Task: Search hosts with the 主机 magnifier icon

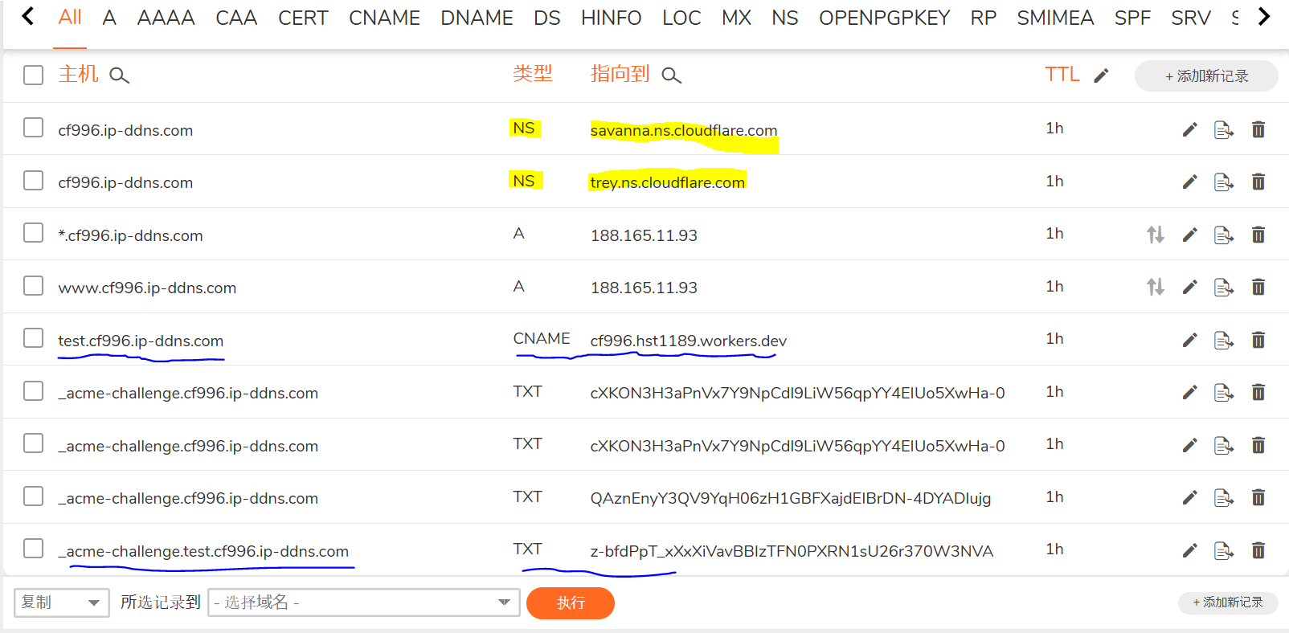Action: point(119,76)
